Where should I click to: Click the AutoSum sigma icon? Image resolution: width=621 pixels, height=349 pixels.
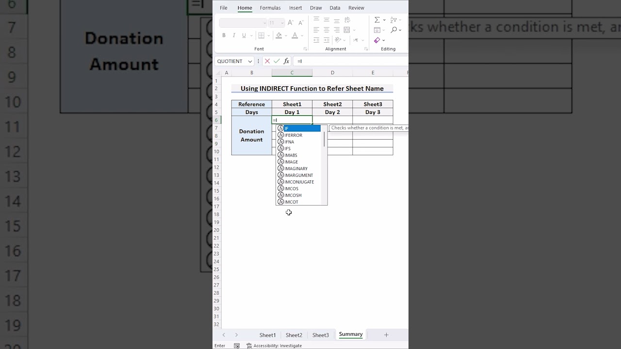[377, 20]
